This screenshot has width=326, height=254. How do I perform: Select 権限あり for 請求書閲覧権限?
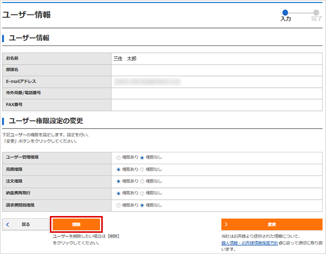point(119,205)
